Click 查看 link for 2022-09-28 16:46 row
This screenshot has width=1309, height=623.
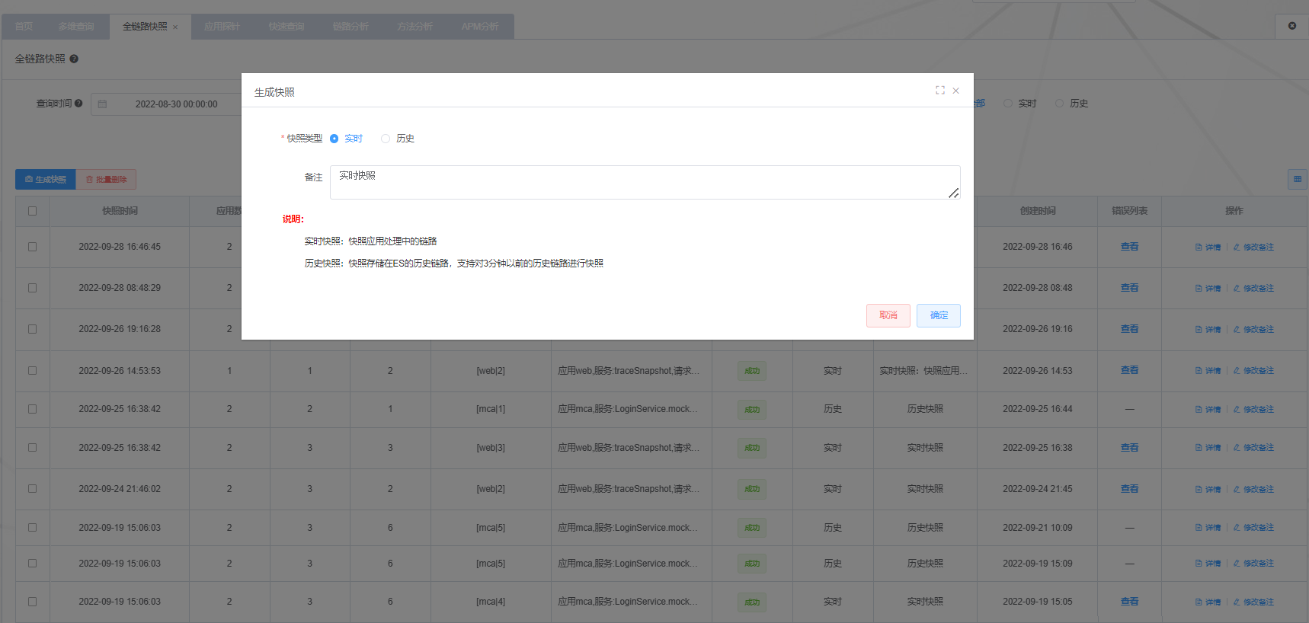click(1129, 247)
